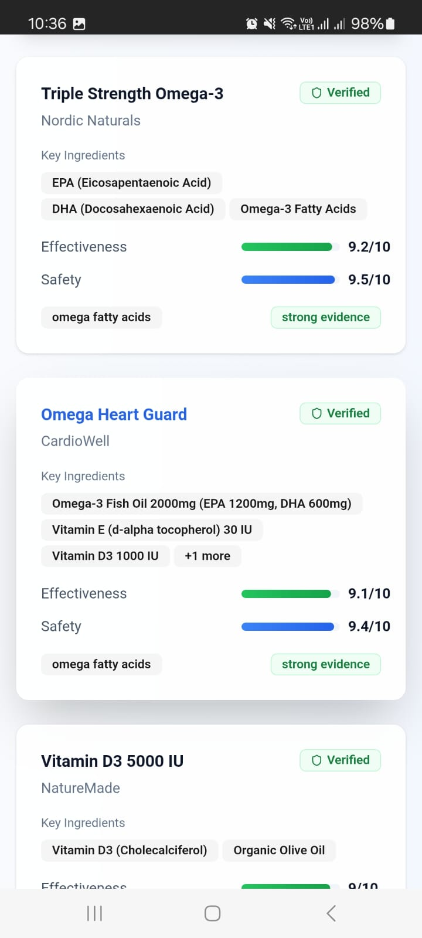This screenshot has height=938, width=422.
Task: Select the Omega-3 Fish Oil 2000mg chip
Action: pos(202,504)
